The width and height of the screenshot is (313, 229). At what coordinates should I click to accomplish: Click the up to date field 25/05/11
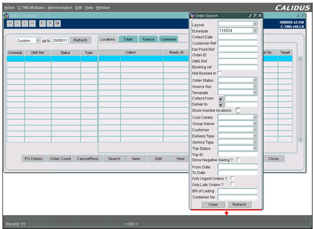(60, 41)
